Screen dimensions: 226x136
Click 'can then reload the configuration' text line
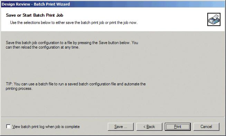pos(43,47)
